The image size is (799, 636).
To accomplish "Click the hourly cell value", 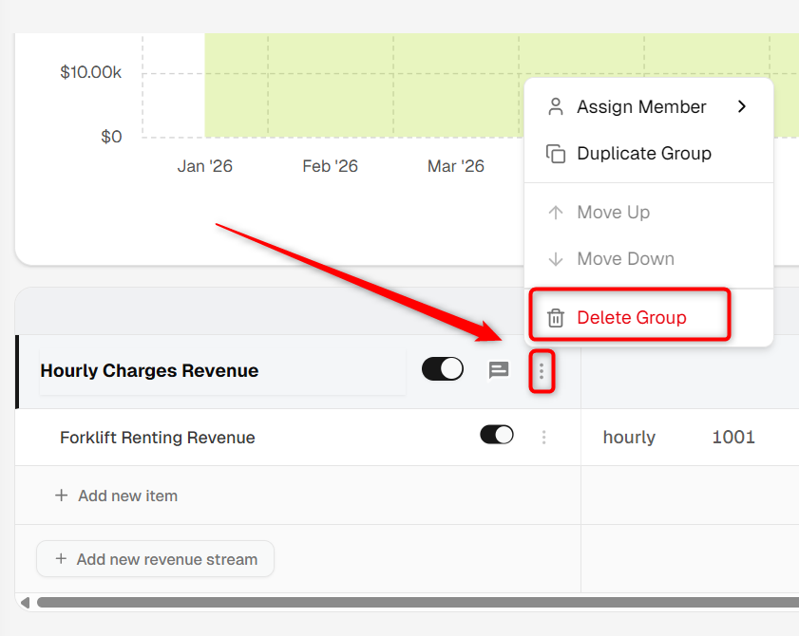I will (x=629, y=437).
